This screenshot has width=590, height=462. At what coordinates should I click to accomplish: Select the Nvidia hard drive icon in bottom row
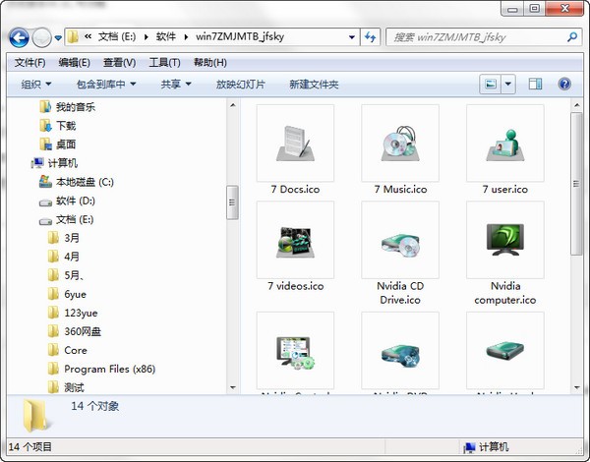point(505,350)
